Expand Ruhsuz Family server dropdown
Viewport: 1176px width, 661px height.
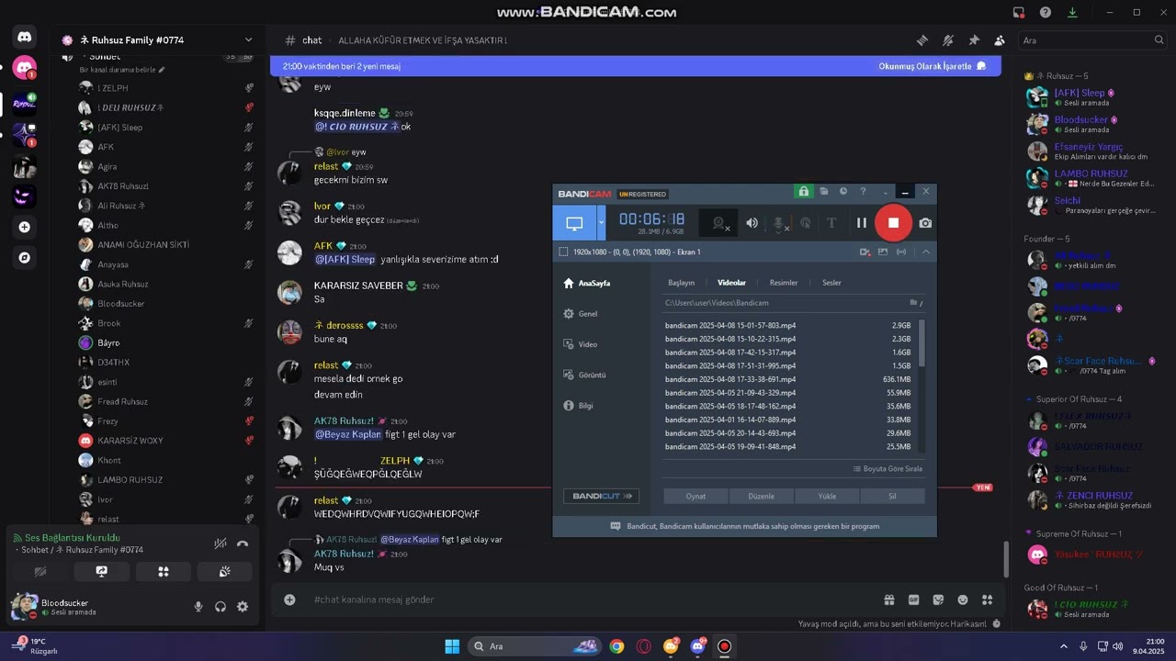(248, 40)
